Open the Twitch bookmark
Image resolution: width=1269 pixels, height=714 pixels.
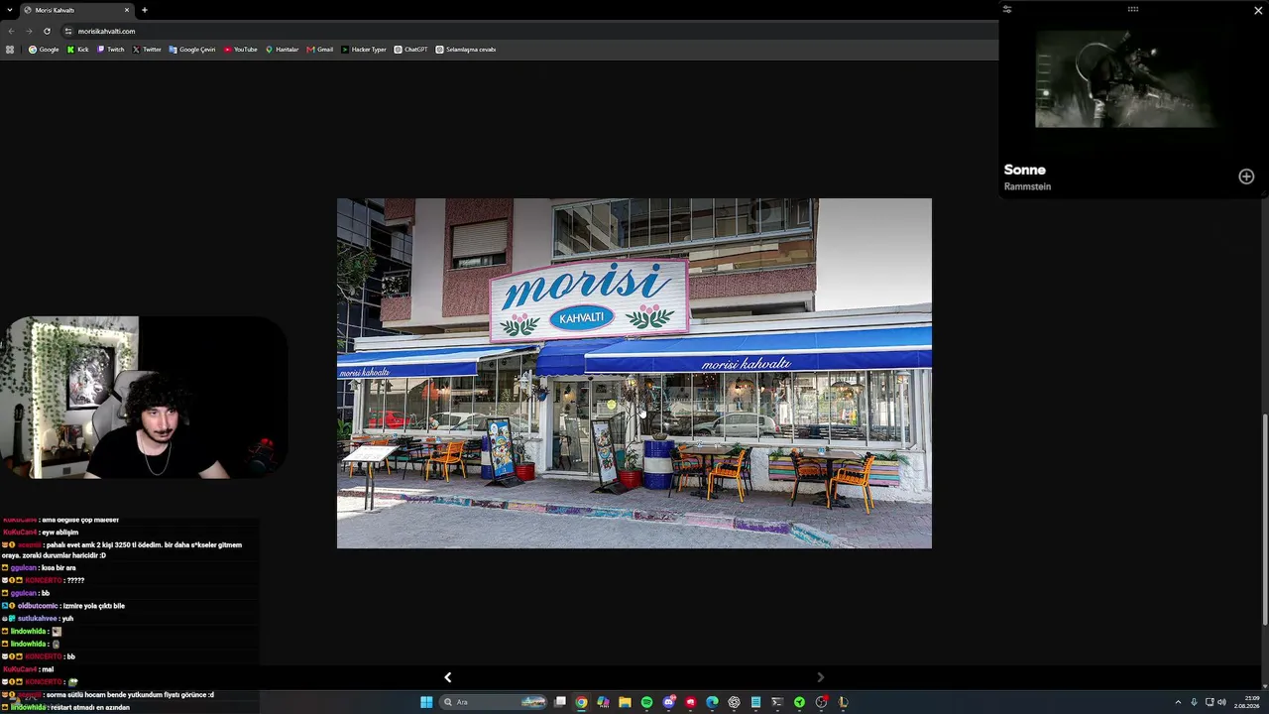point(111,50)
